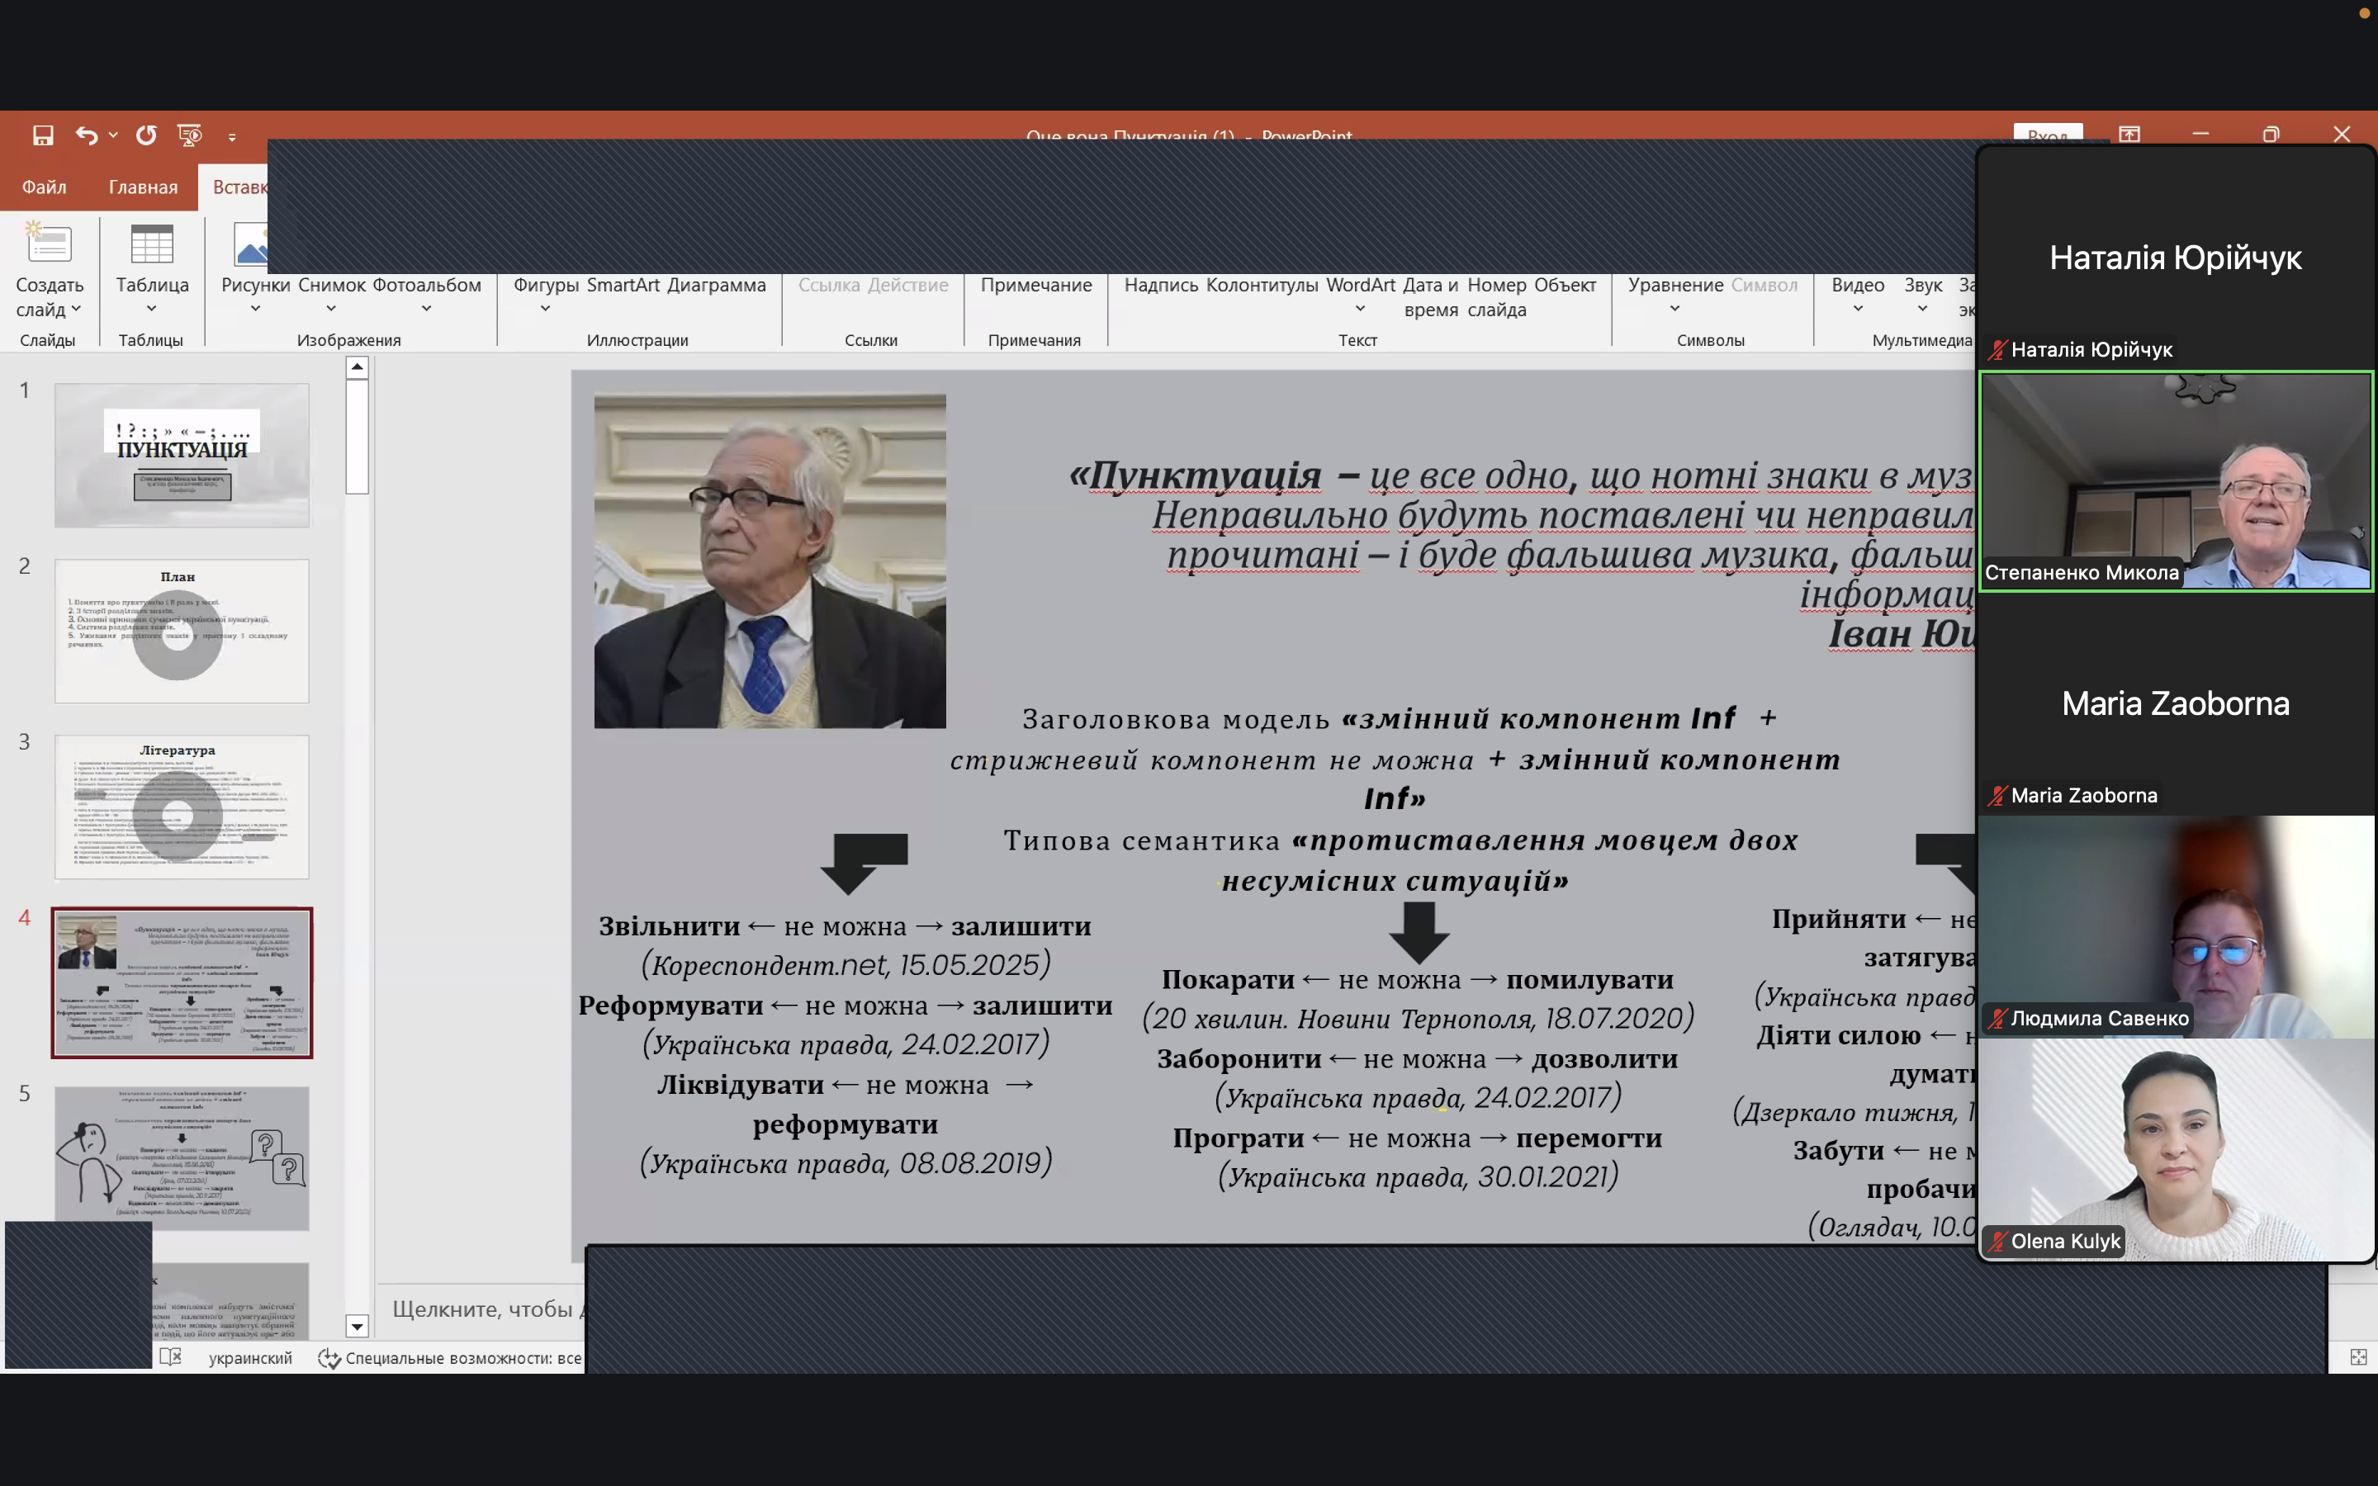Click the Undo arrow icon
Screen dimensions: 2378x1486
coord(87,135)
